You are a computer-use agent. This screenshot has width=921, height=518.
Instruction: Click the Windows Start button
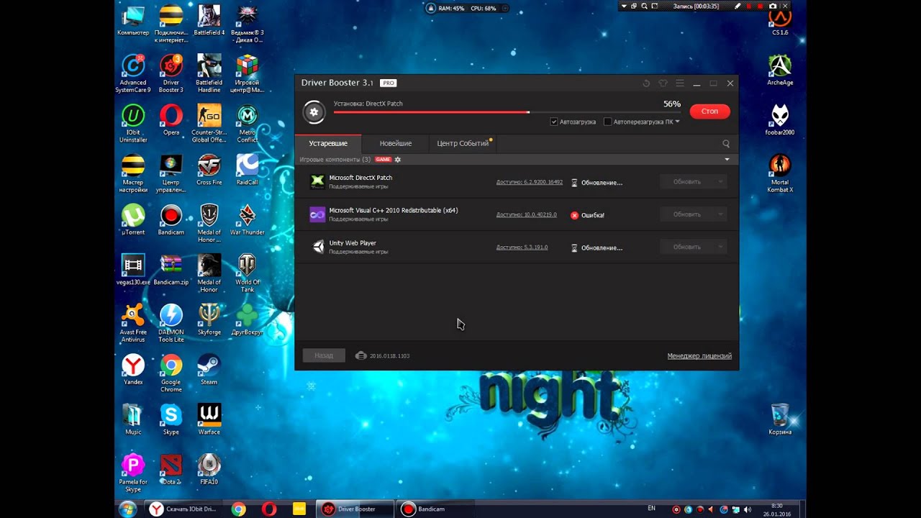tap(127, 509)
